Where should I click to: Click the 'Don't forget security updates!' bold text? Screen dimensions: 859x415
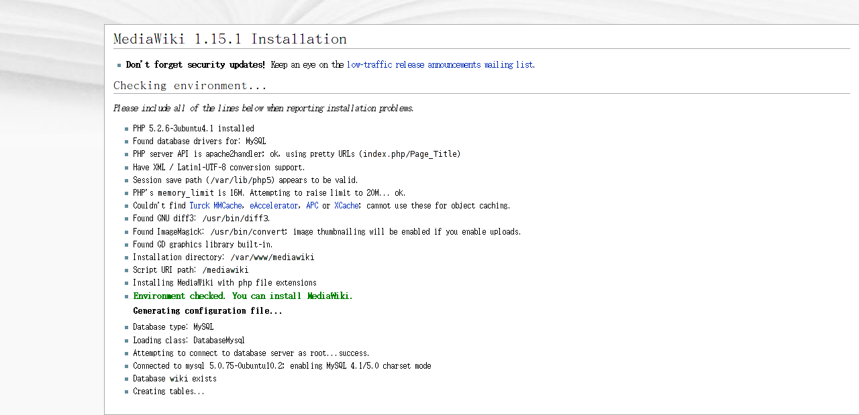click(196, 65)
